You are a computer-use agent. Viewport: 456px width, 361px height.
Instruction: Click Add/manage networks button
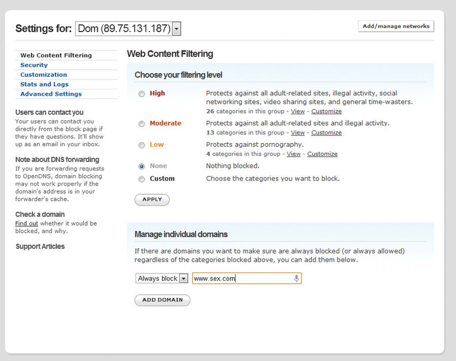pyautogui.click(x=396, y=26)
